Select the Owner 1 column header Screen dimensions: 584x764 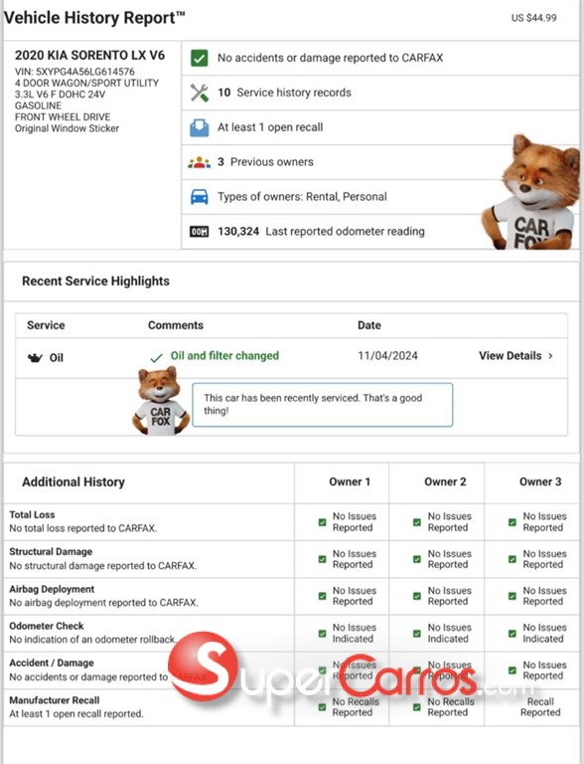pyautogui.click(x=350, y=482)
